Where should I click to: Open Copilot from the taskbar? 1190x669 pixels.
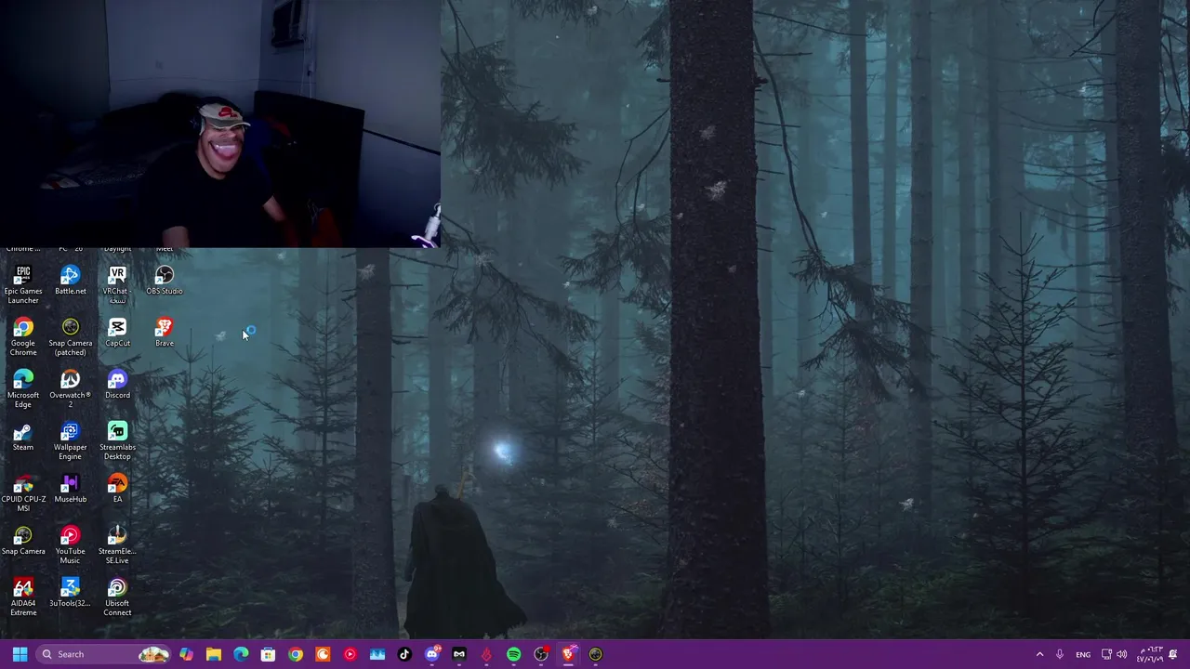tap(186, 654)
